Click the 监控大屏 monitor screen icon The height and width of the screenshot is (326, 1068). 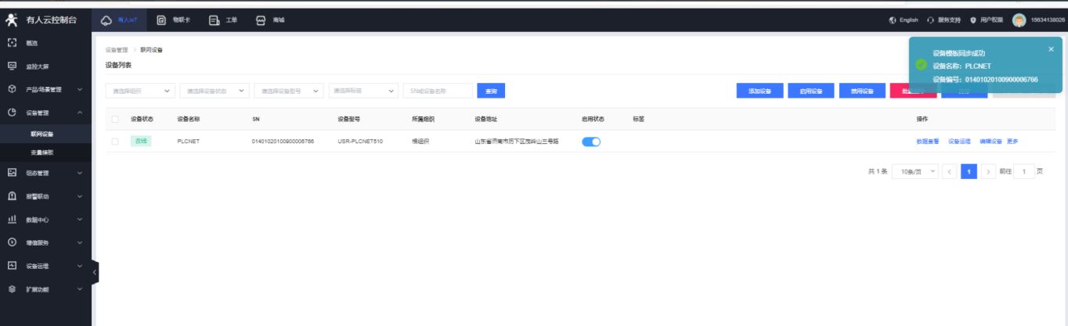coord(12,66)
